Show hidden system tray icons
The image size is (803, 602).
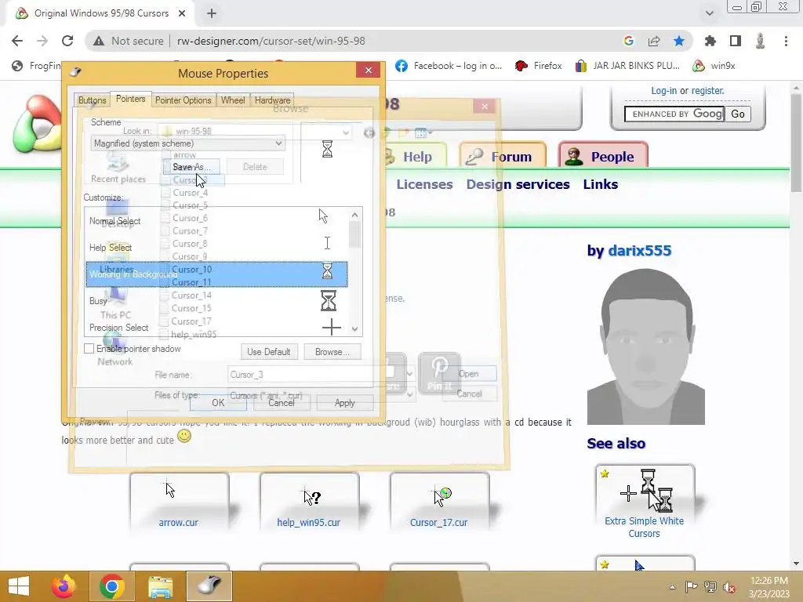[672, 586]
